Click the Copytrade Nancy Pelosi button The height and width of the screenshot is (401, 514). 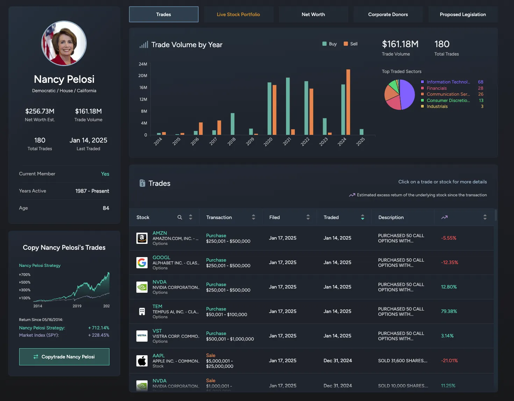coord(64,357)
